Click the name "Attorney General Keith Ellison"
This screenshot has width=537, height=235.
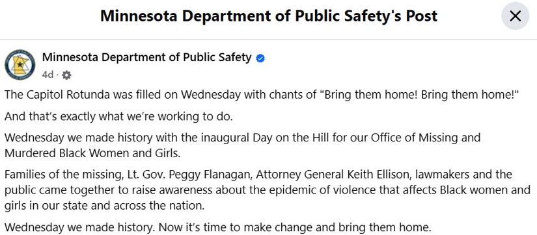(333, 175)
